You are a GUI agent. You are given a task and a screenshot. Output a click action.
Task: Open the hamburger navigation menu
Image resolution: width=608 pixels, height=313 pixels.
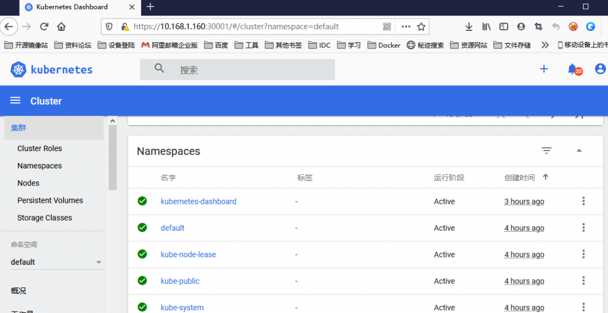(x=15, y=101)
